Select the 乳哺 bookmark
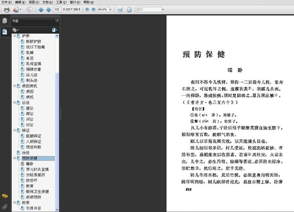 [29, 53]
